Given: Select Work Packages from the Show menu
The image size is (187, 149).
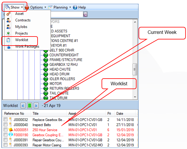Looking at the screenshot, I should [x=27, y=46].
